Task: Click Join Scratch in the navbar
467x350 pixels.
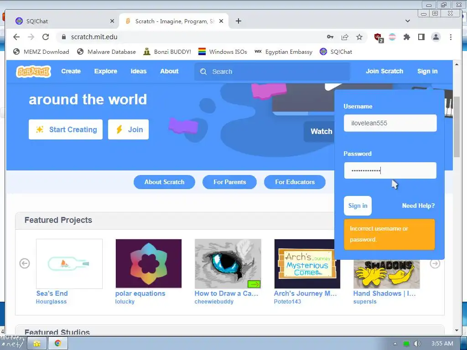Action: point(384,72)
